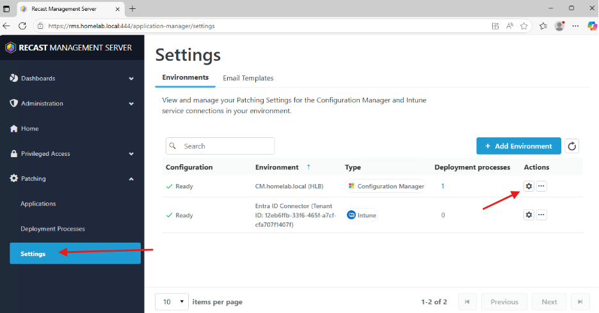
Task: Open browser profile avatar
Action: (x=560, y=26)
